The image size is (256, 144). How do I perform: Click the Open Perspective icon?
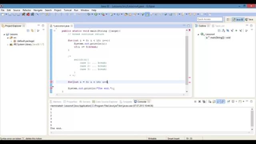(228, 20)
